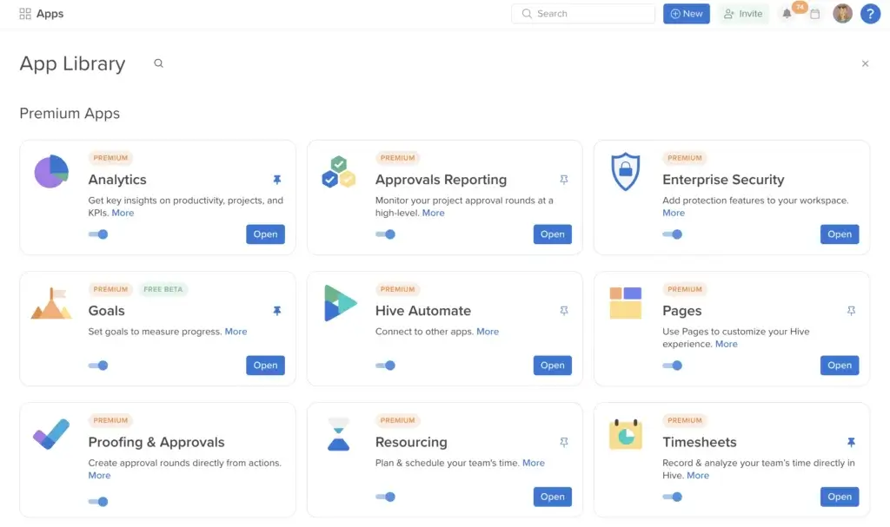Close the App Library panel
The width and height of the screenshot is (890, 527).
coord(865,63)
